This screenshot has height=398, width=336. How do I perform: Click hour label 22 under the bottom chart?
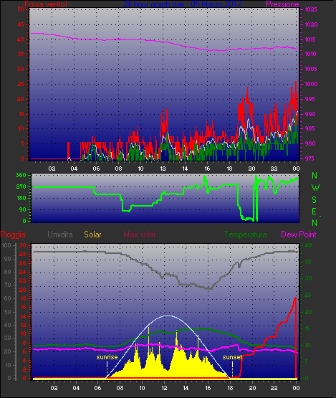(274, 388)
